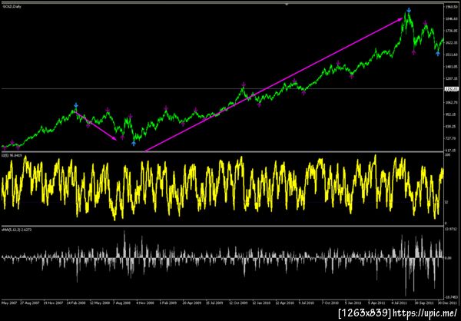
Task: Select the blue arrow at February 2008 peak
Action: coord(76,105)
